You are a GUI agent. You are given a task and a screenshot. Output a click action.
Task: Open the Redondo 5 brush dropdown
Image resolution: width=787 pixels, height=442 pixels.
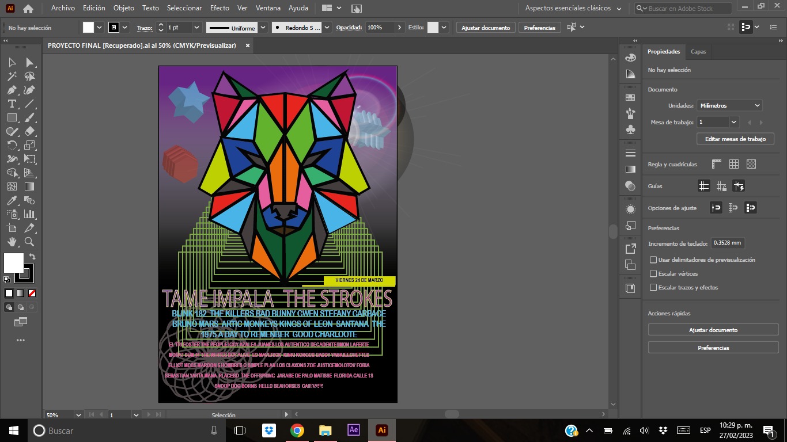[327, 28]
